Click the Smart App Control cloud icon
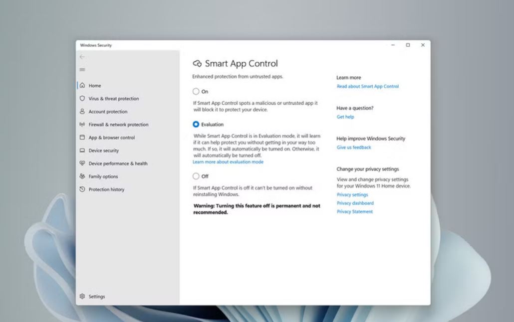The height and width of the screenshot is (322, 514). [x=197, y=63]
